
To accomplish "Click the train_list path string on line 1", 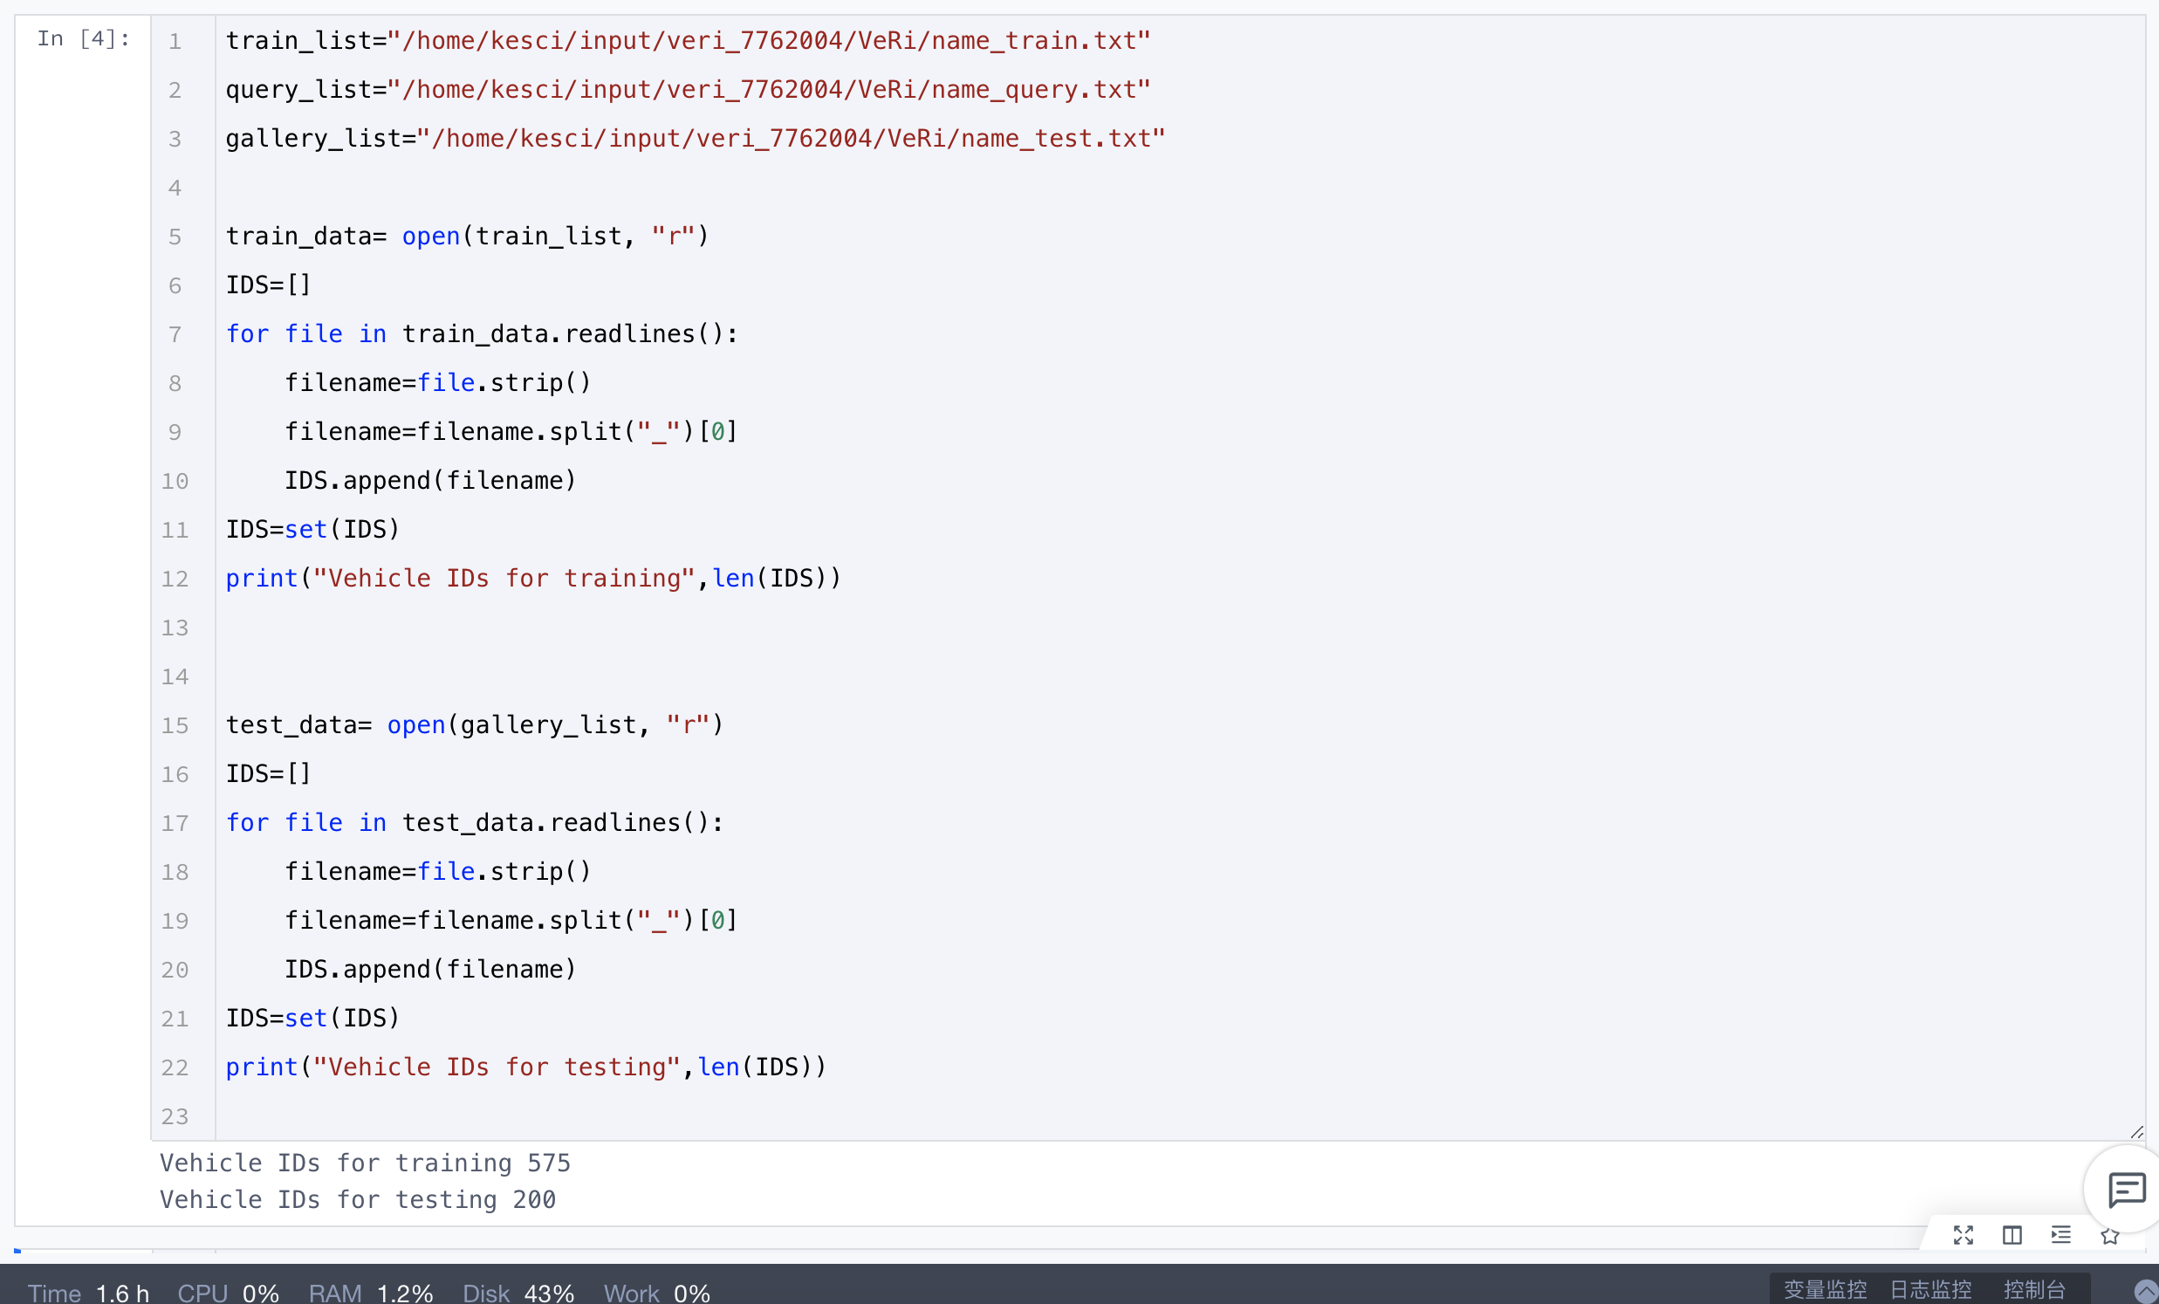I will 770,41.
